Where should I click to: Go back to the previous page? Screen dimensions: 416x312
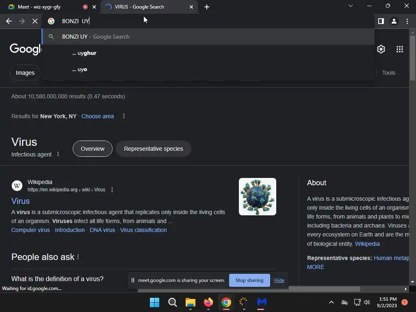(9, 21)
